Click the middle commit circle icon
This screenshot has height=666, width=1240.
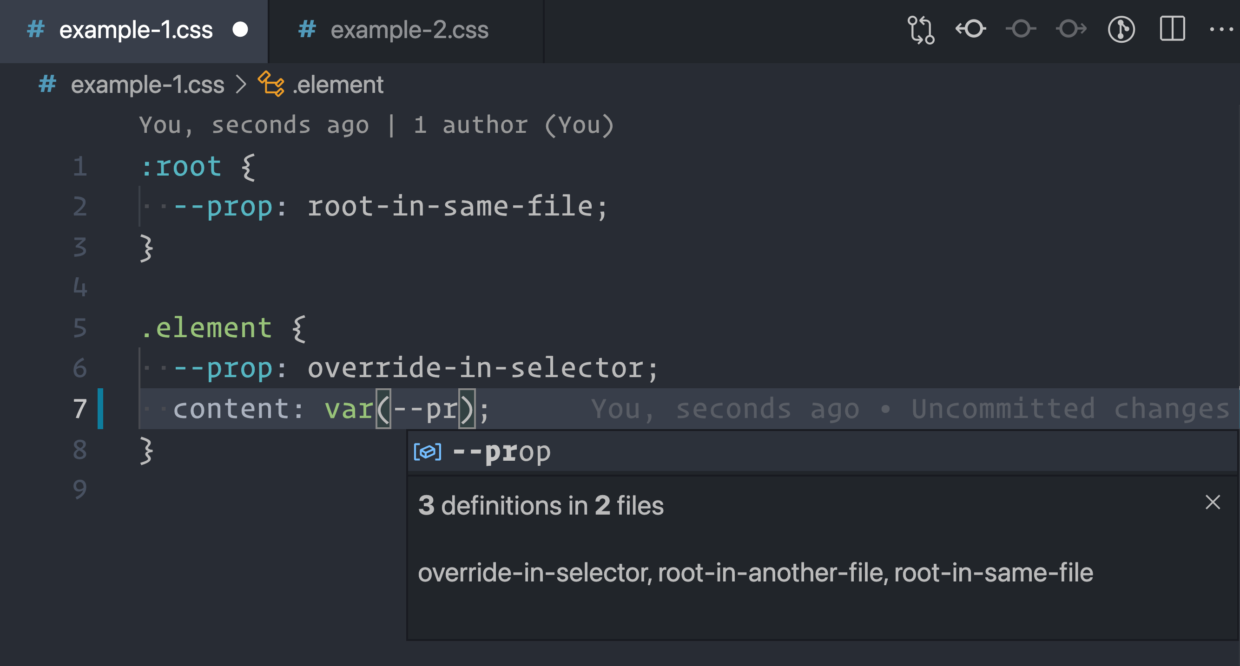click(1021, 29)
